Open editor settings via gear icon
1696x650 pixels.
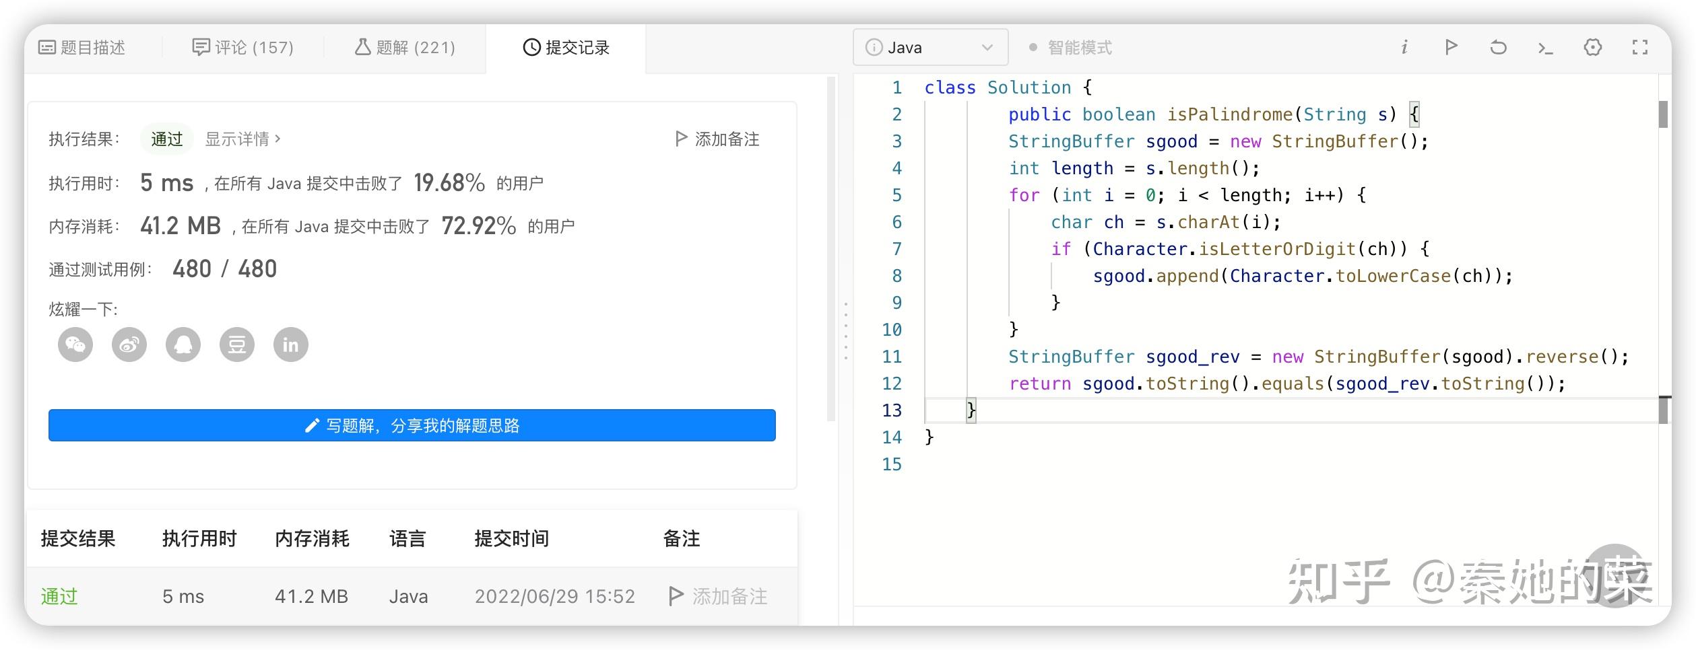[1592, 47]
